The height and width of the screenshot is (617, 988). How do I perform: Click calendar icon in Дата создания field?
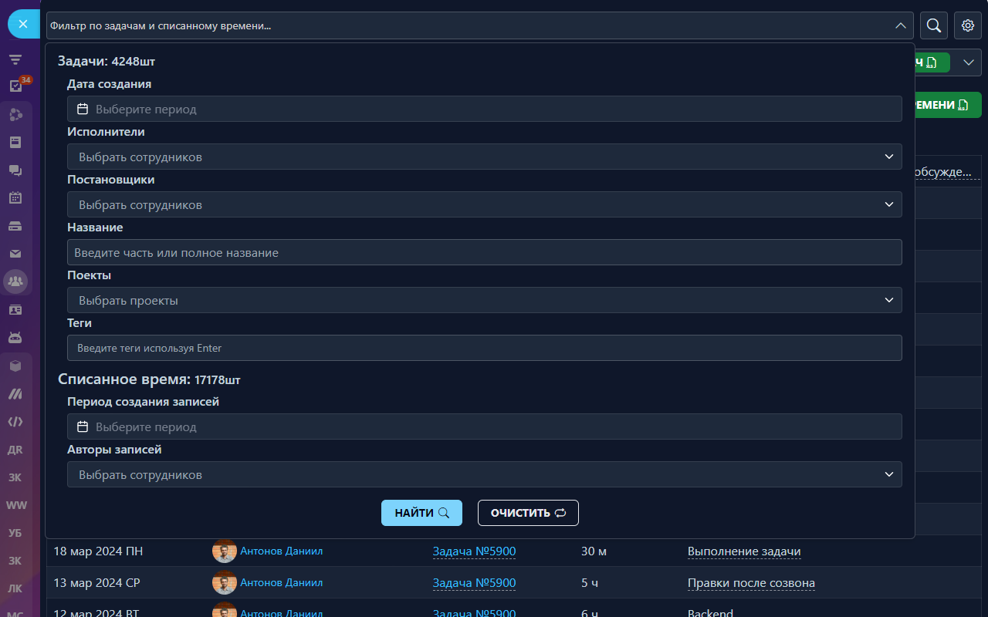83,109
